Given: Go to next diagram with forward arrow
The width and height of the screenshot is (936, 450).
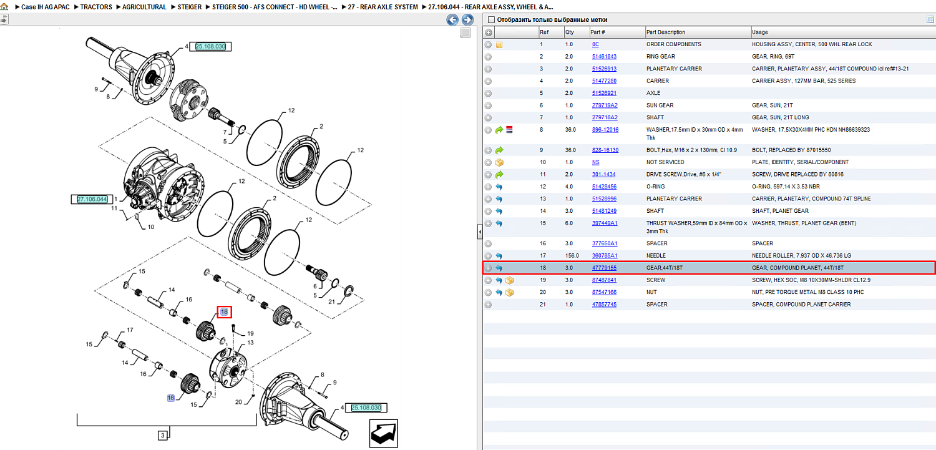Looking at the screenshot, I should tap(467, 20).
